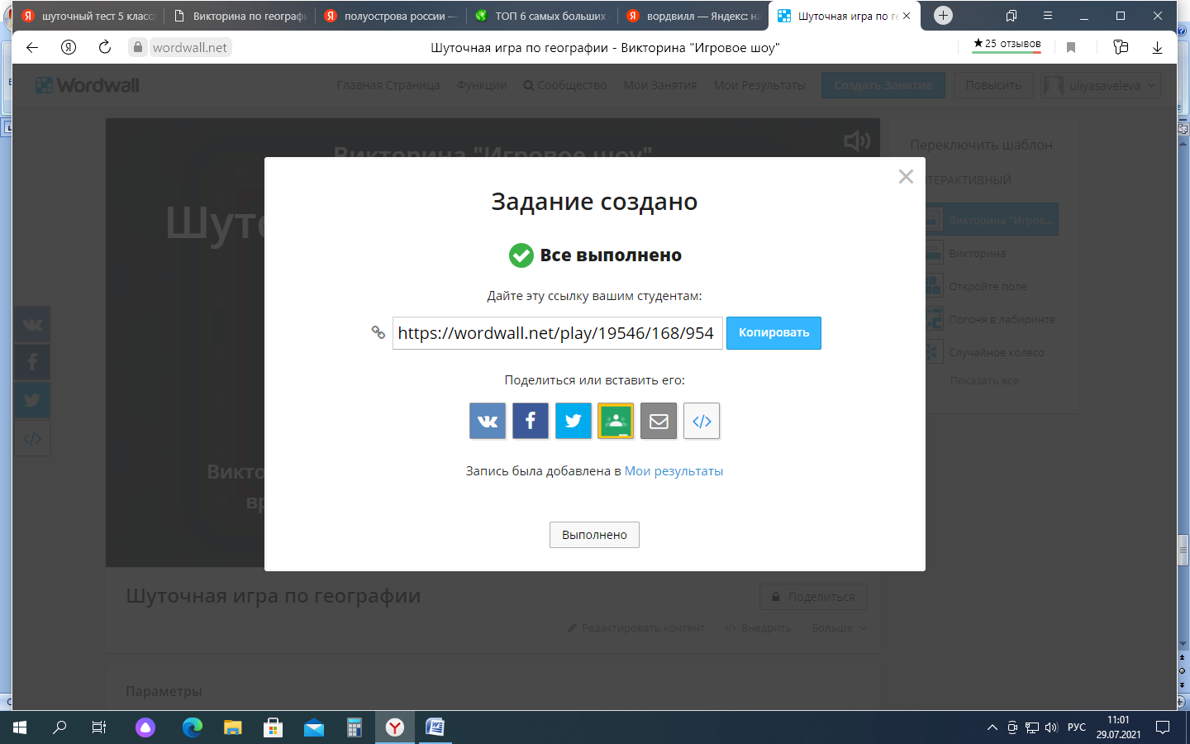1190x744 pixels.
Task: Share the activity on Facebook in the dialog
Action: (x=531, y=421)
